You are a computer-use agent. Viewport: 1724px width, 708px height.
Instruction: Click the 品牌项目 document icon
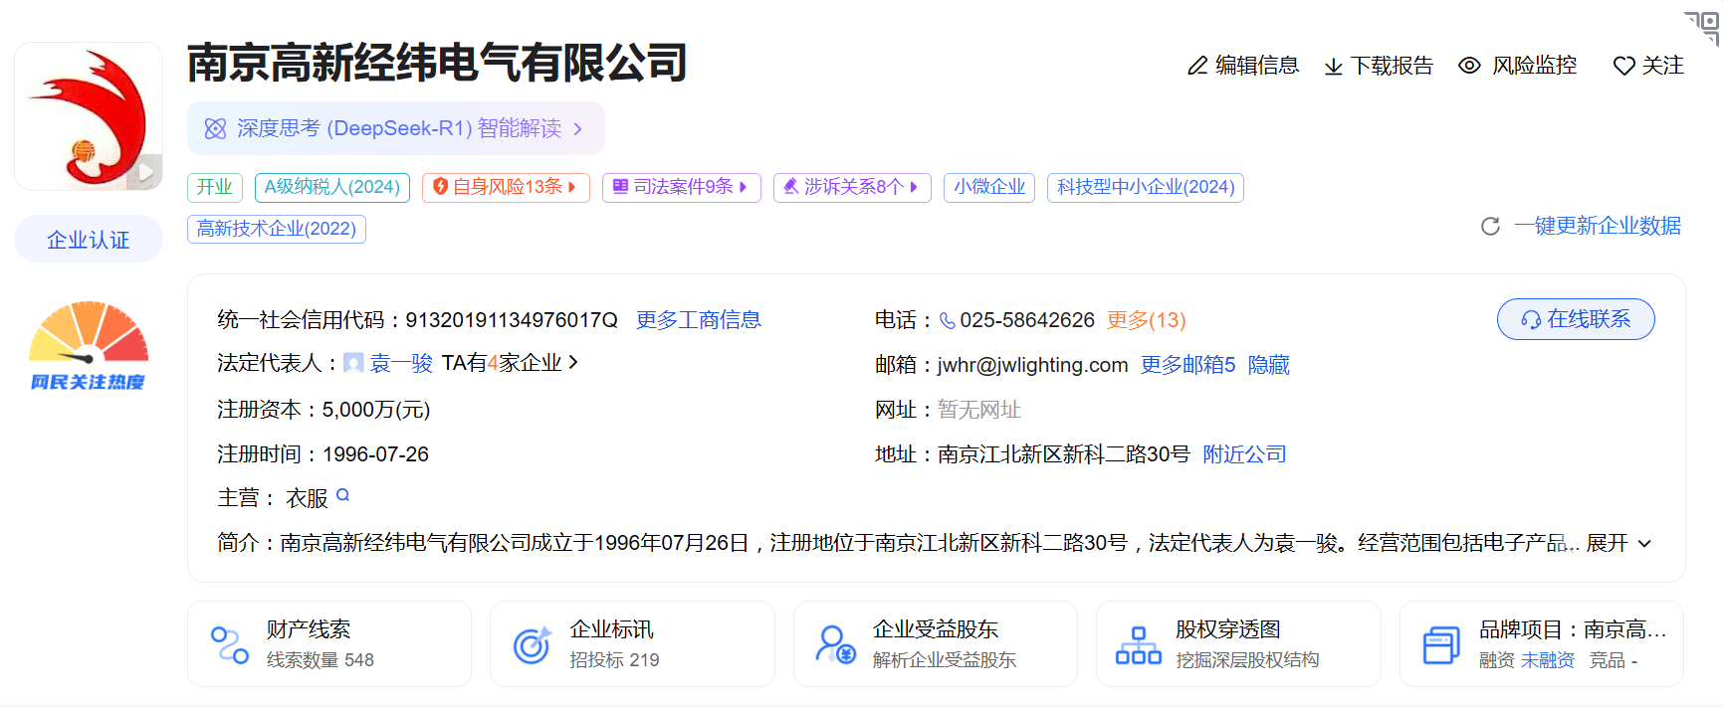[x=1441, y=645]
